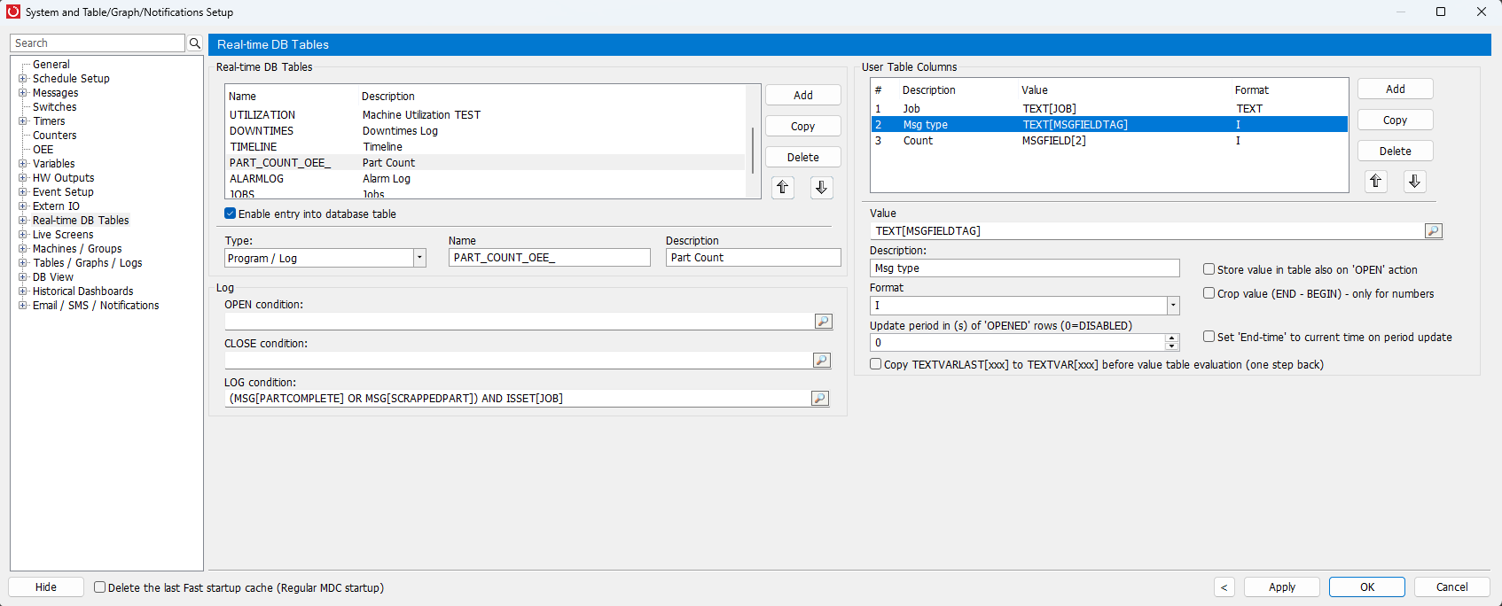Expand Variables tree node
The height and width of the screenshot is (606, 1502).
pos(23,164)
